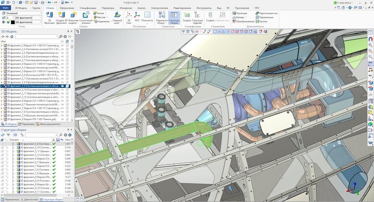Switch to the Чертёж ribbon tab
Viewport: 374px width, 202px height.
(x=36, y=8)
